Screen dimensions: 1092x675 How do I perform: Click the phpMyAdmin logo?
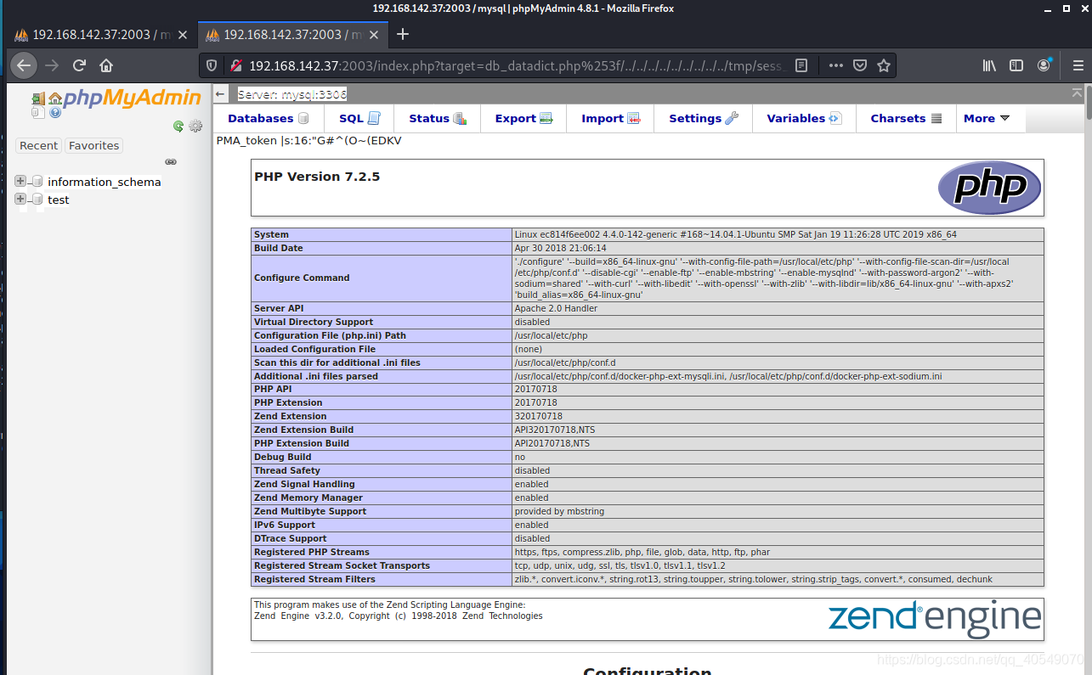(132, 98)
